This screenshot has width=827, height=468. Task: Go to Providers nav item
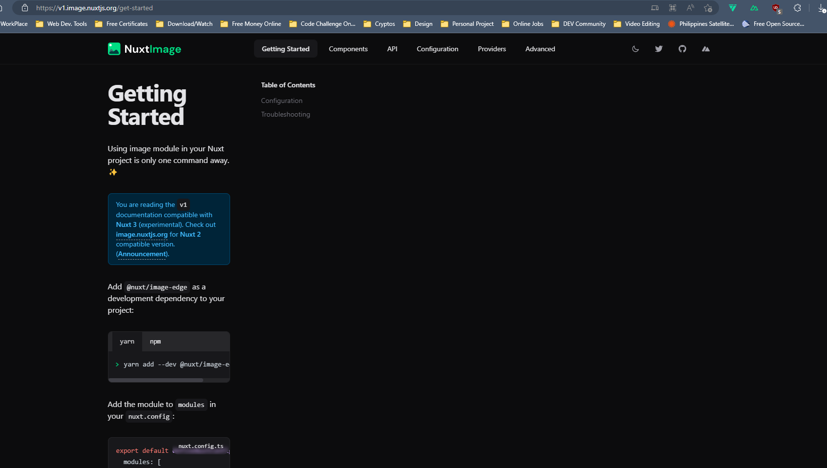click(x=492, y=49)
